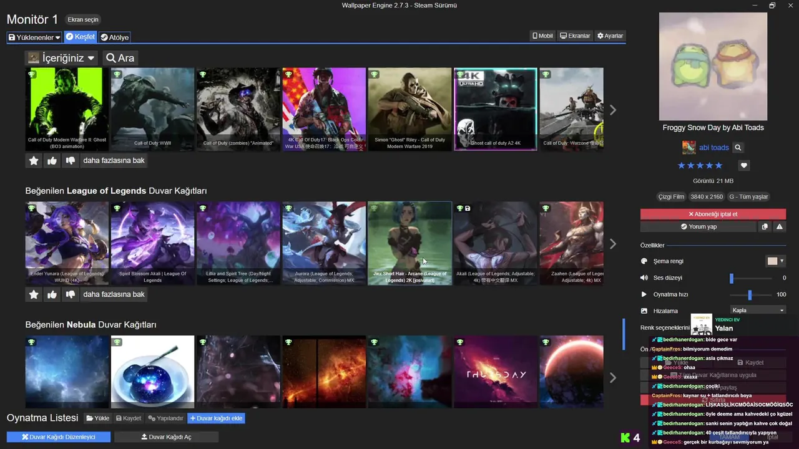Select Ghost call of duty A2 4K wallpaper

pos(495,109)
